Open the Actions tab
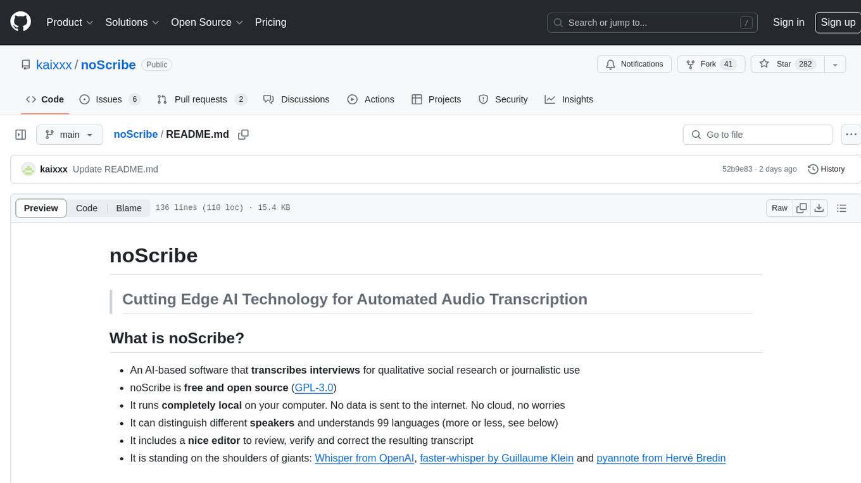861x483 pixels. (371, 99)
